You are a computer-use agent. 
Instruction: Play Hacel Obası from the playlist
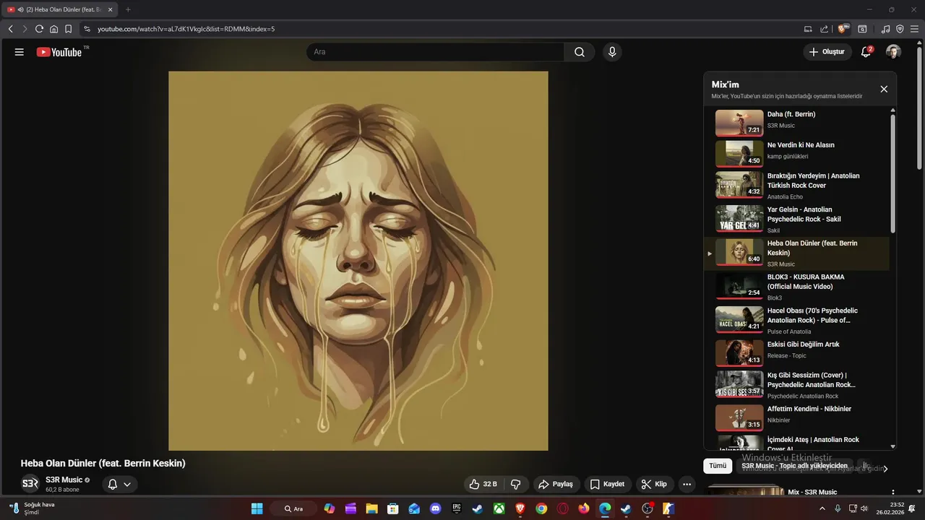[x=796, y=320]
